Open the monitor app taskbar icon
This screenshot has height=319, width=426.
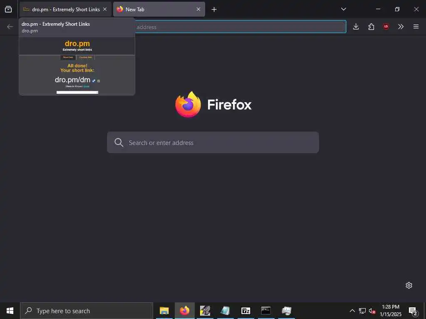(x=286, y=311)
